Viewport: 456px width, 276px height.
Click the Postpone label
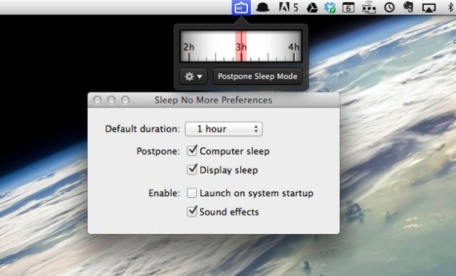tap(158, 152)
